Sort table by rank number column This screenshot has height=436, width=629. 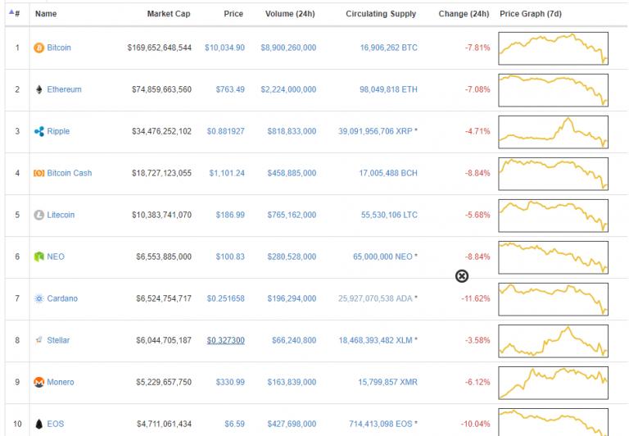(16, 14)
